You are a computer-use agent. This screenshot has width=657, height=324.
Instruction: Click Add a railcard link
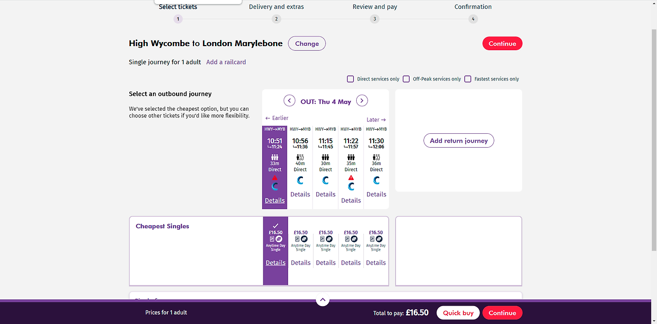pos(226,62)
